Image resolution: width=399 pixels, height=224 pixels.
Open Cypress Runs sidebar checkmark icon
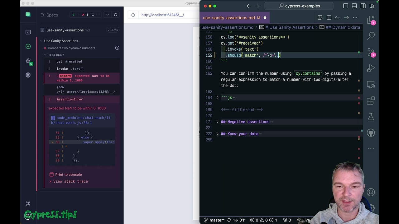[x=28, y=46]
